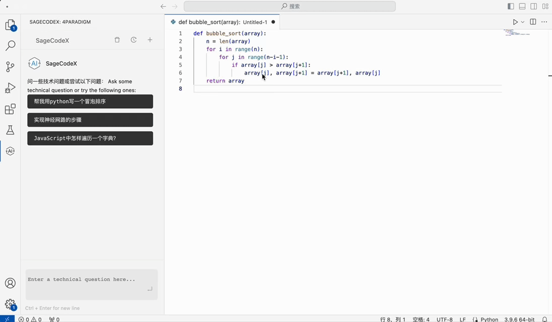Open the run options dropdown arrow
This screenshot has width=552, height=322.
[x=523, y=22]
